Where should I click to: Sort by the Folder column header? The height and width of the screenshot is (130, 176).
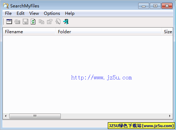tap(108, 31)
